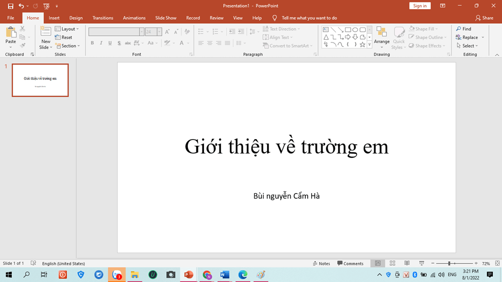Switch to Slide Sorter view in status bar
Viewport: 502px width, 282px height.
click(x=392, y=263)
